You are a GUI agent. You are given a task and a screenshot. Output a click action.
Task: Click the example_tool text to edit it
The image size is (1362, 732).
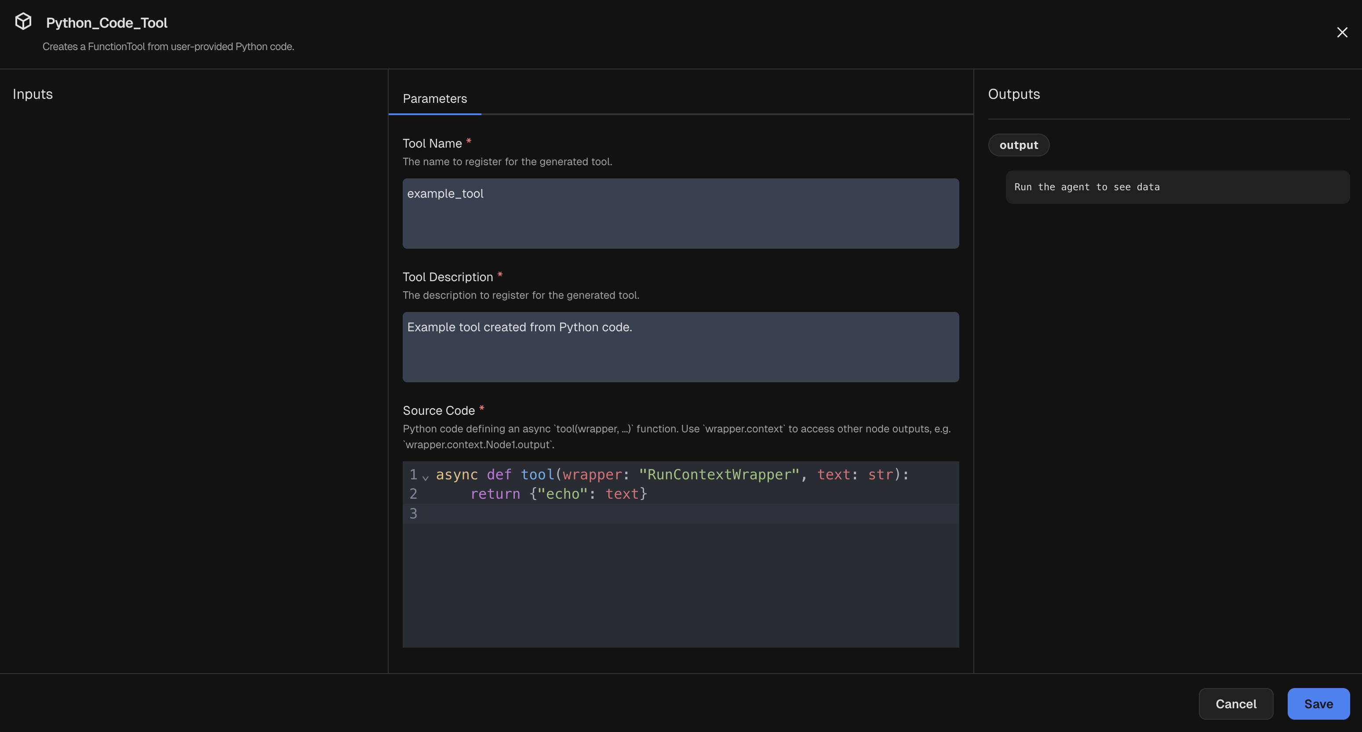point(444,193)
